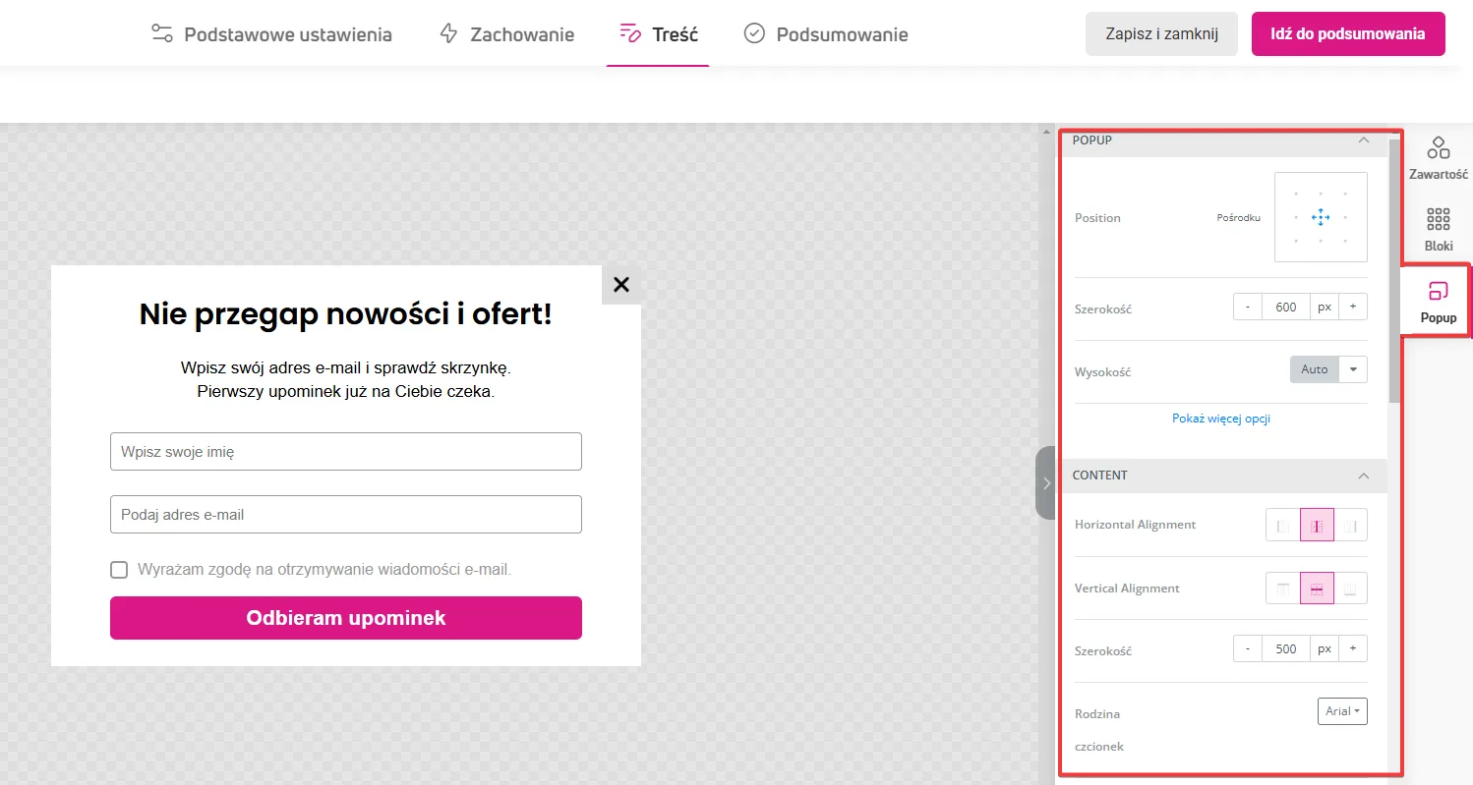Increase popup Szerokość with plus button
Viewport: 1473px width, 785px height.
[x=1352, y=307]
